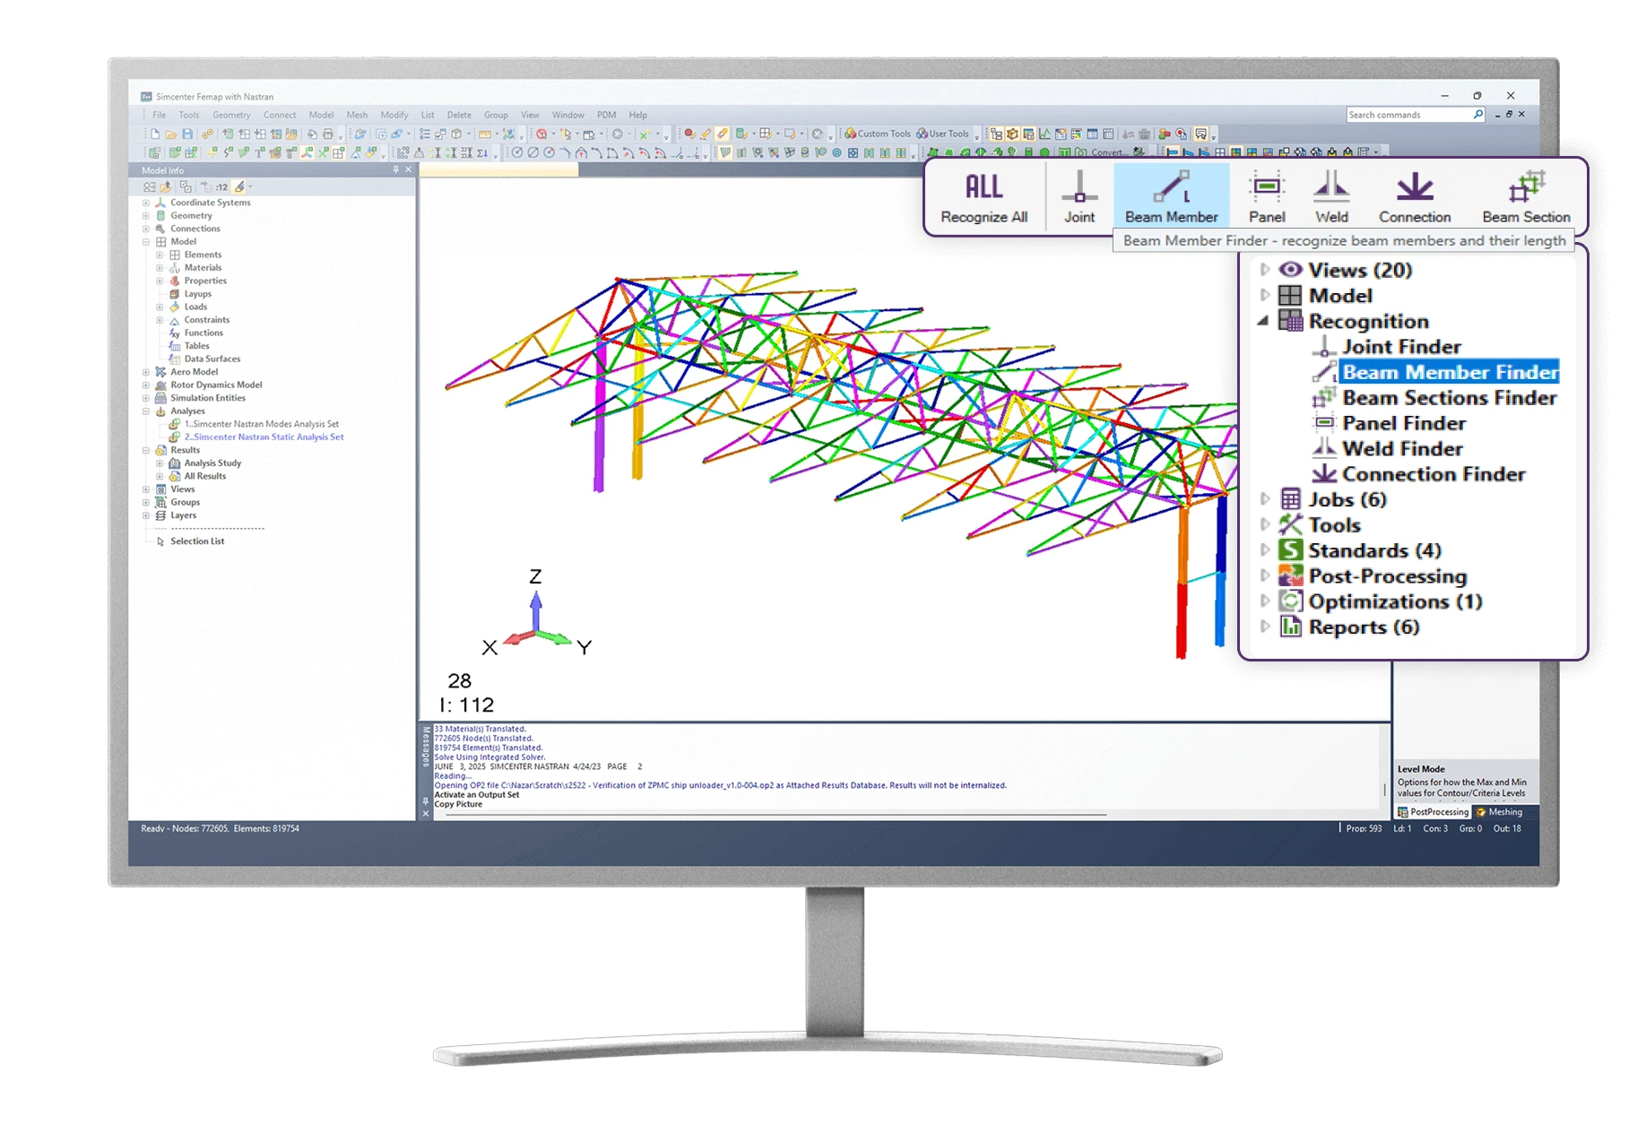The height and width of the screenshot is (1124, 1646).
Task: Expand the Views (20) node
Action: pos(1264,270)
